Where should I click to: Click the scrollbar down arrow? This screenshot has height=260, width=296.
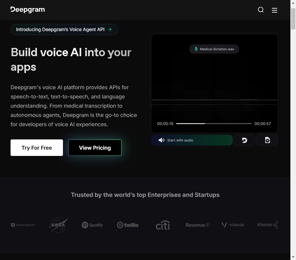point(293,257)
